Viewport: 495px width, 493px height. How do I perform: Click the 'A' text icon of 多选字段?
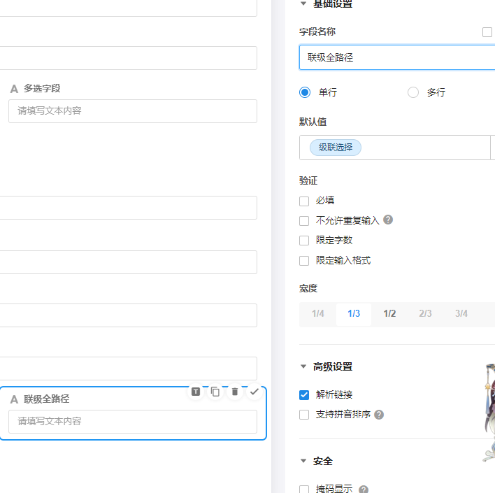click(x=14, y=89)
